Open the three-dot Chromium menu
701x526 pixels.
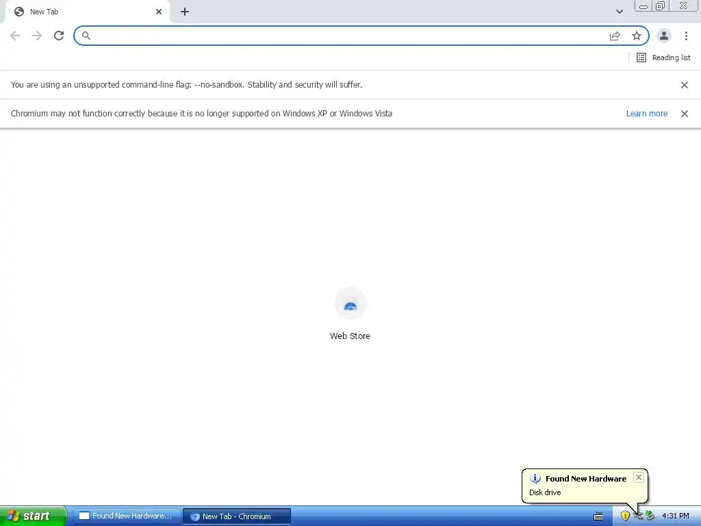(686, 36)
